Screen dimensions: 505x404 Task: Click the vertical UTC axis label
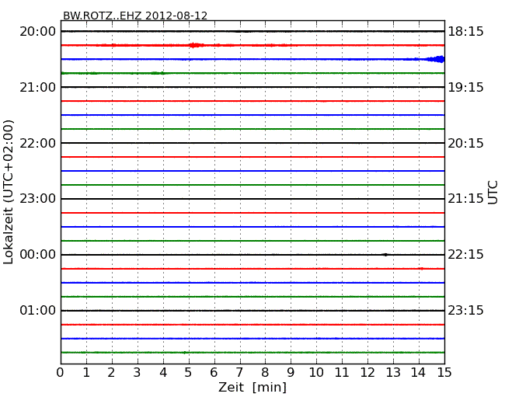[x=493, y=193]
